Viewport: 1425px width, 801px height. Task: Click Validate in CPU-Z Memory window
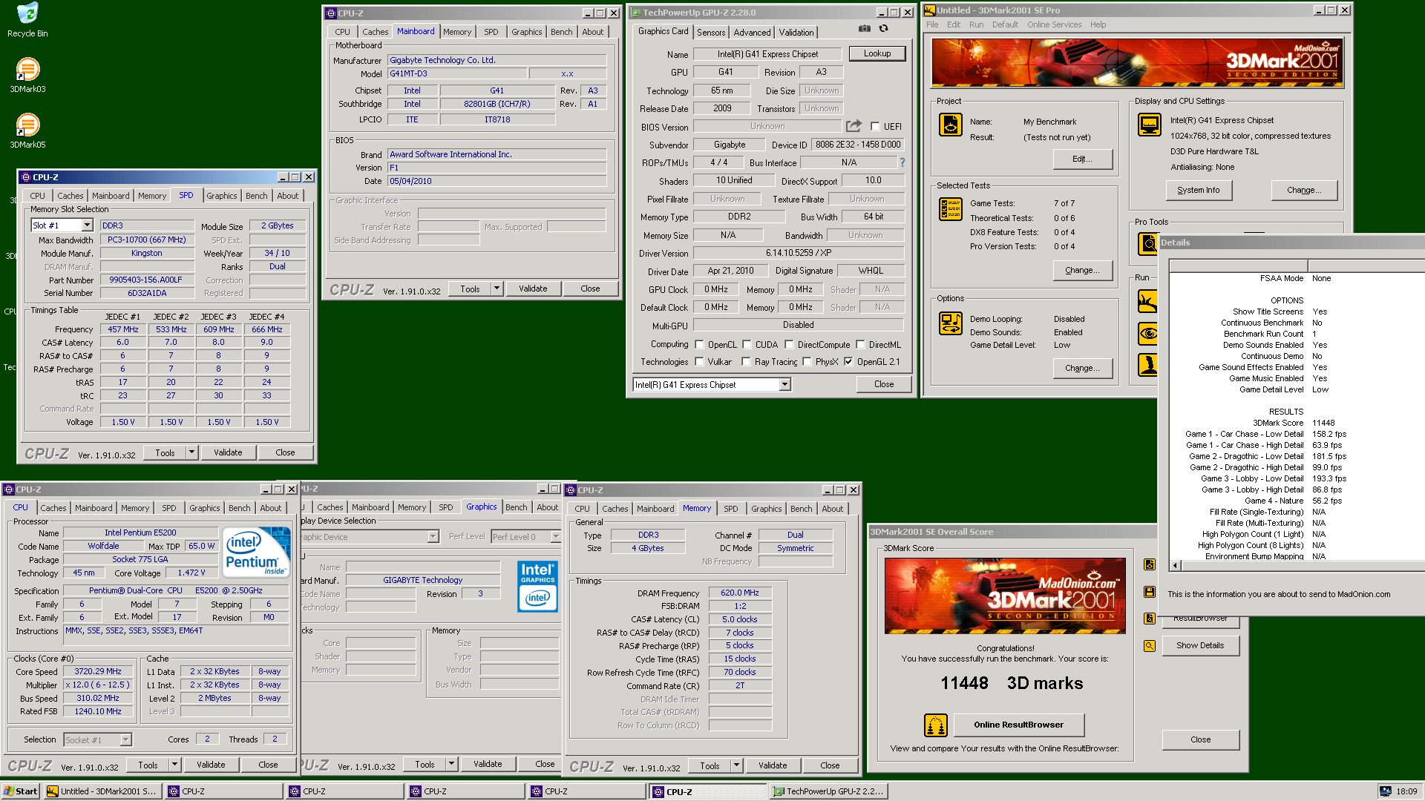(x=773, y=765)
